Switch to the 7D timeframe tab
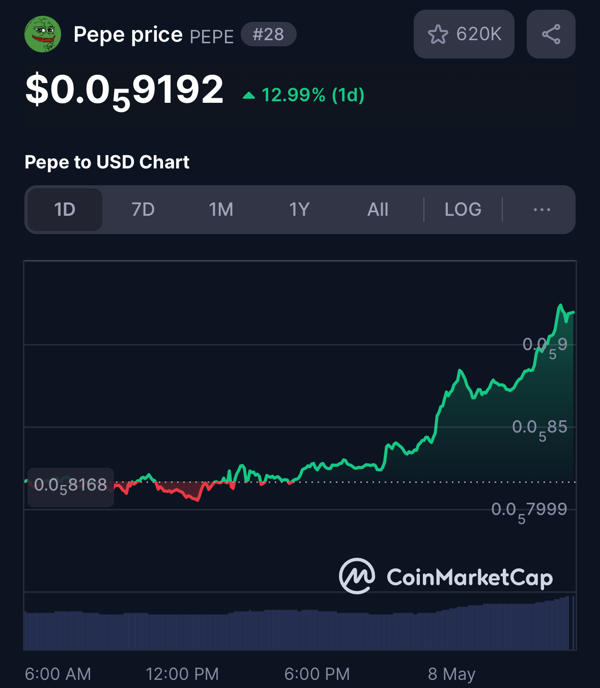600x688 pixels. [x=143, y=210]
